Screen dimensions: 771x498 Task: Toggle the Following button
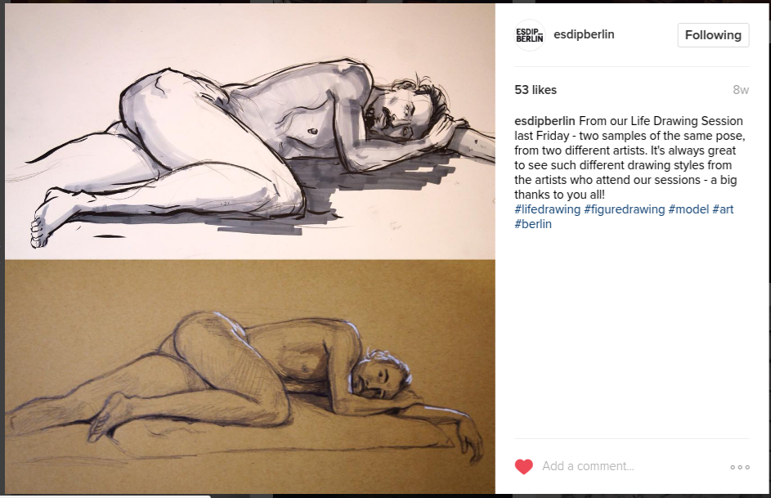(x=713, y=35)
